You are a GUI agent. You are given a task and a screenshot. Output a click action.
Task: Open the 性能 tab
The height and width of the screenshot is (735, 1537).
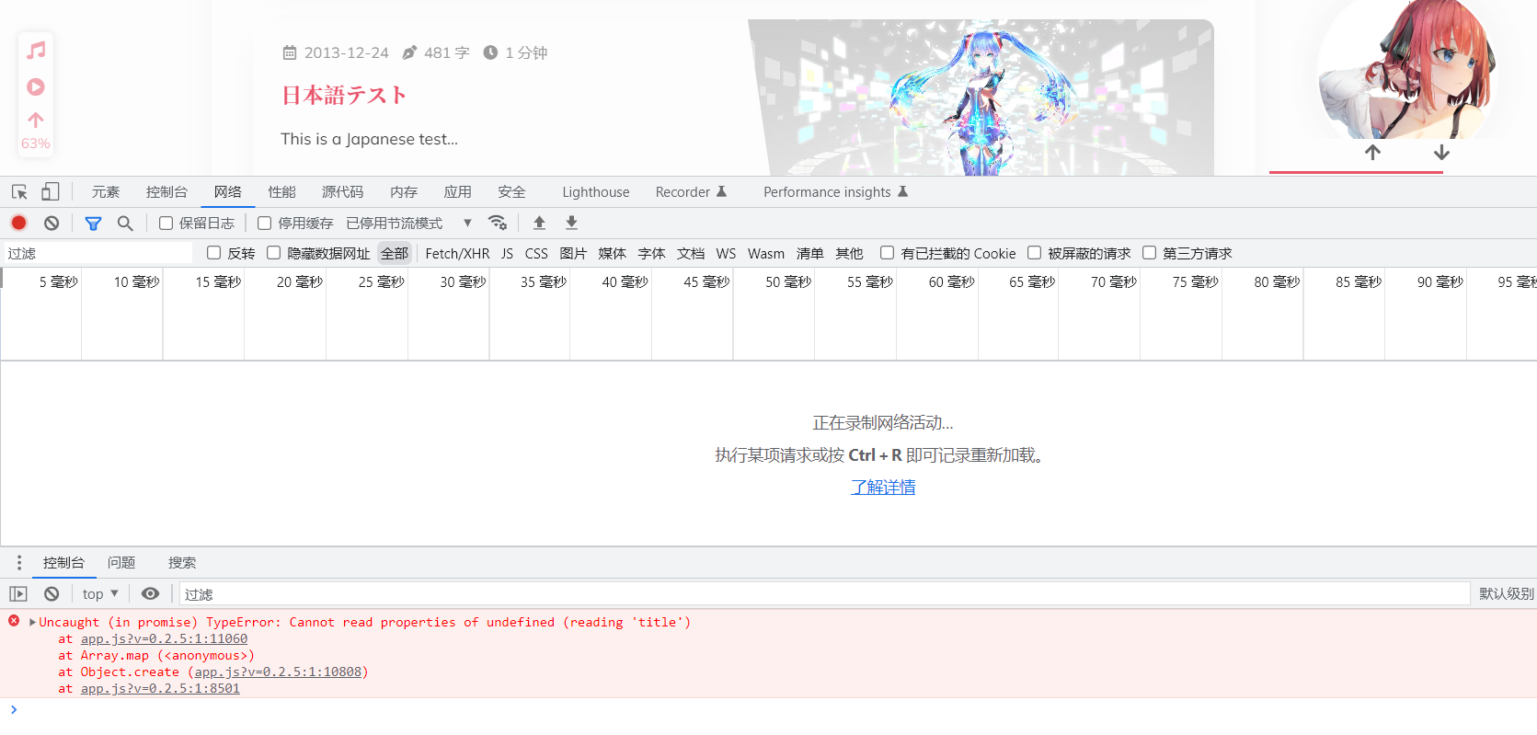click(x=282, y=191)
